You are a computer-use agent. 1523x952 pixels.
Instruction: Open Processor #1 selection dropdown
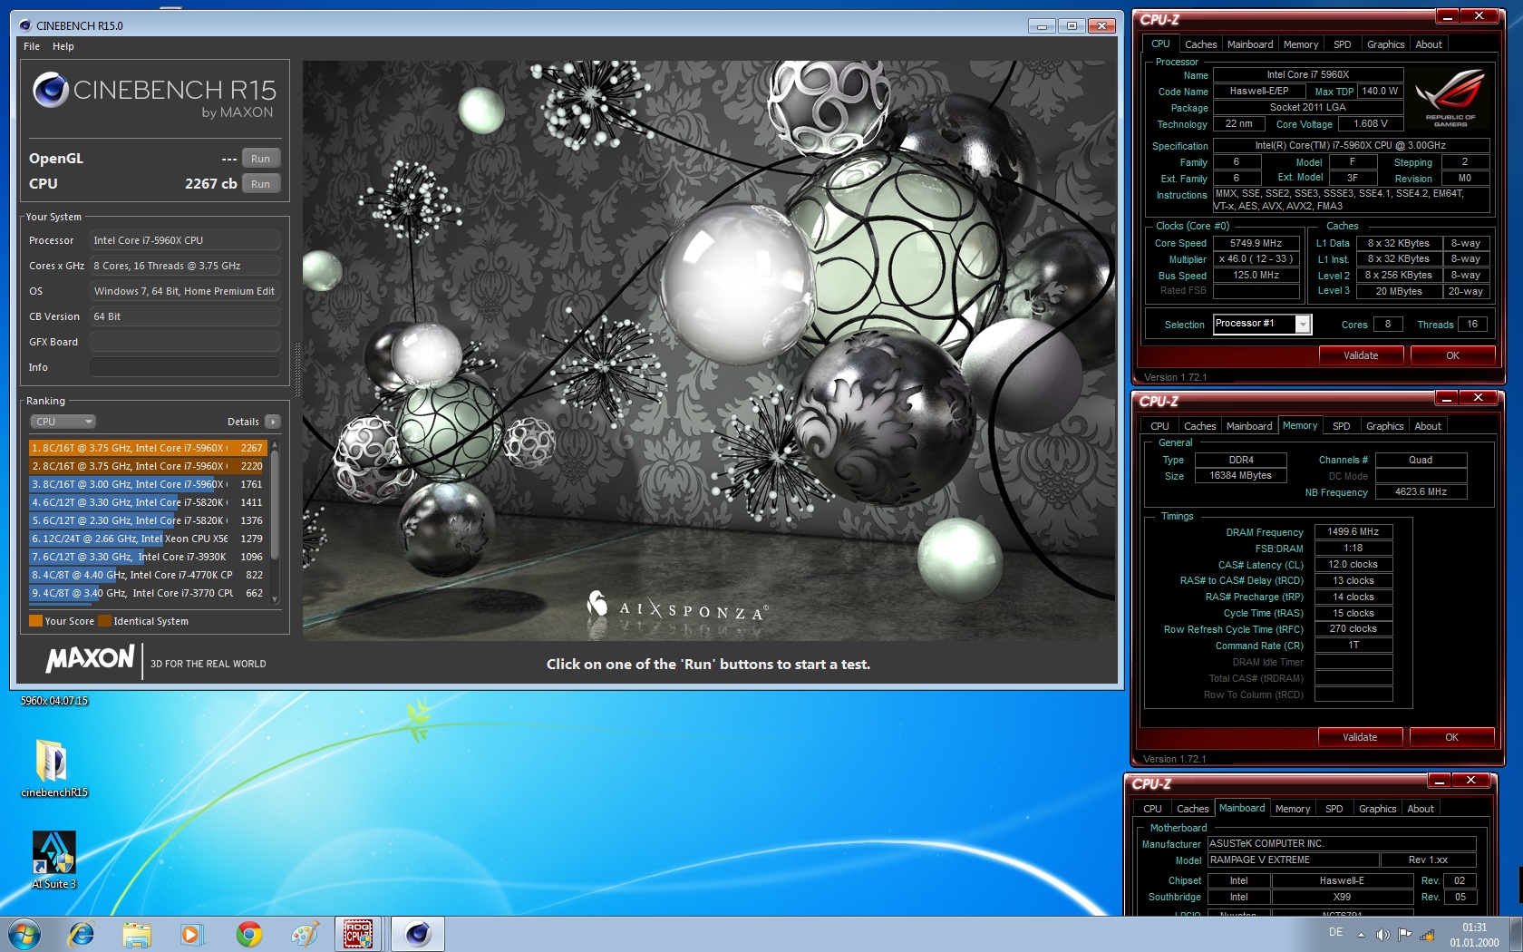click(x=1262, y=324)
